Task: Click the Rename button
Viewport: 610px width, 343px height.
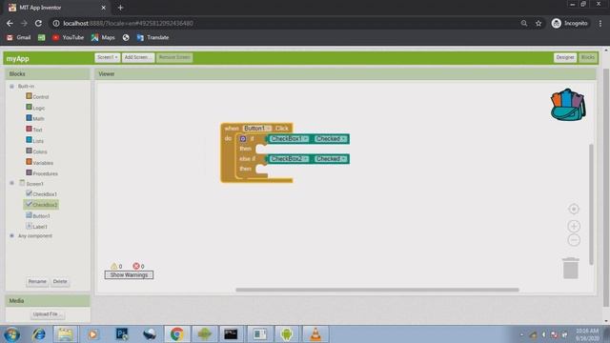Action: pyautogui.click(x=37, y=281)
